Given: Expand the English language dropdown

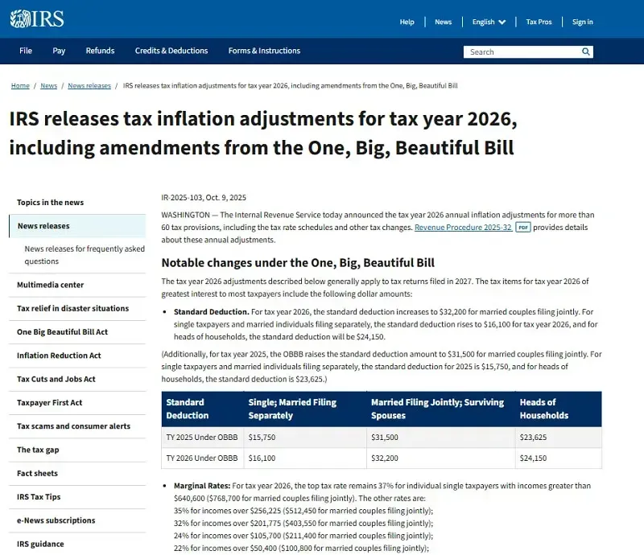Looking at the screenshot, I should click(489, 22).
